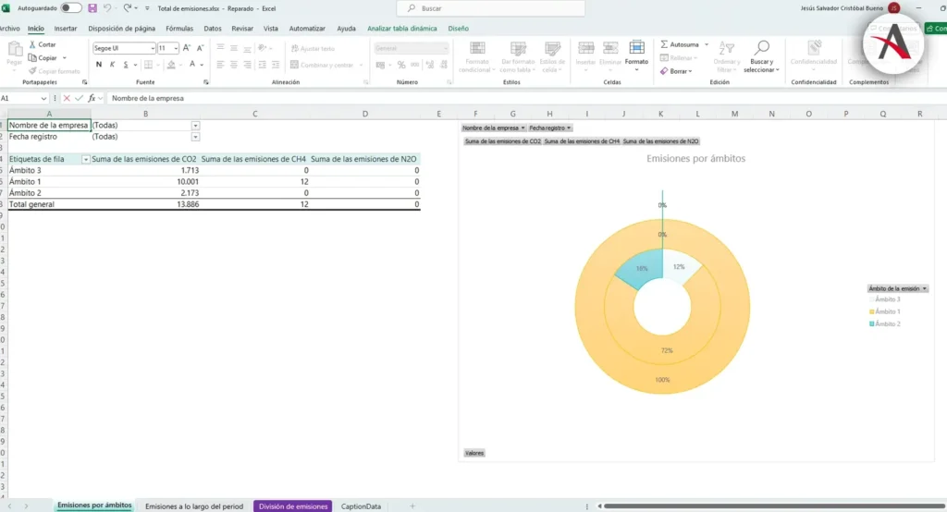Viewport: 947px width, 512px height.
Task: Click the Valores button on the chart
Action: click(473, 453)
